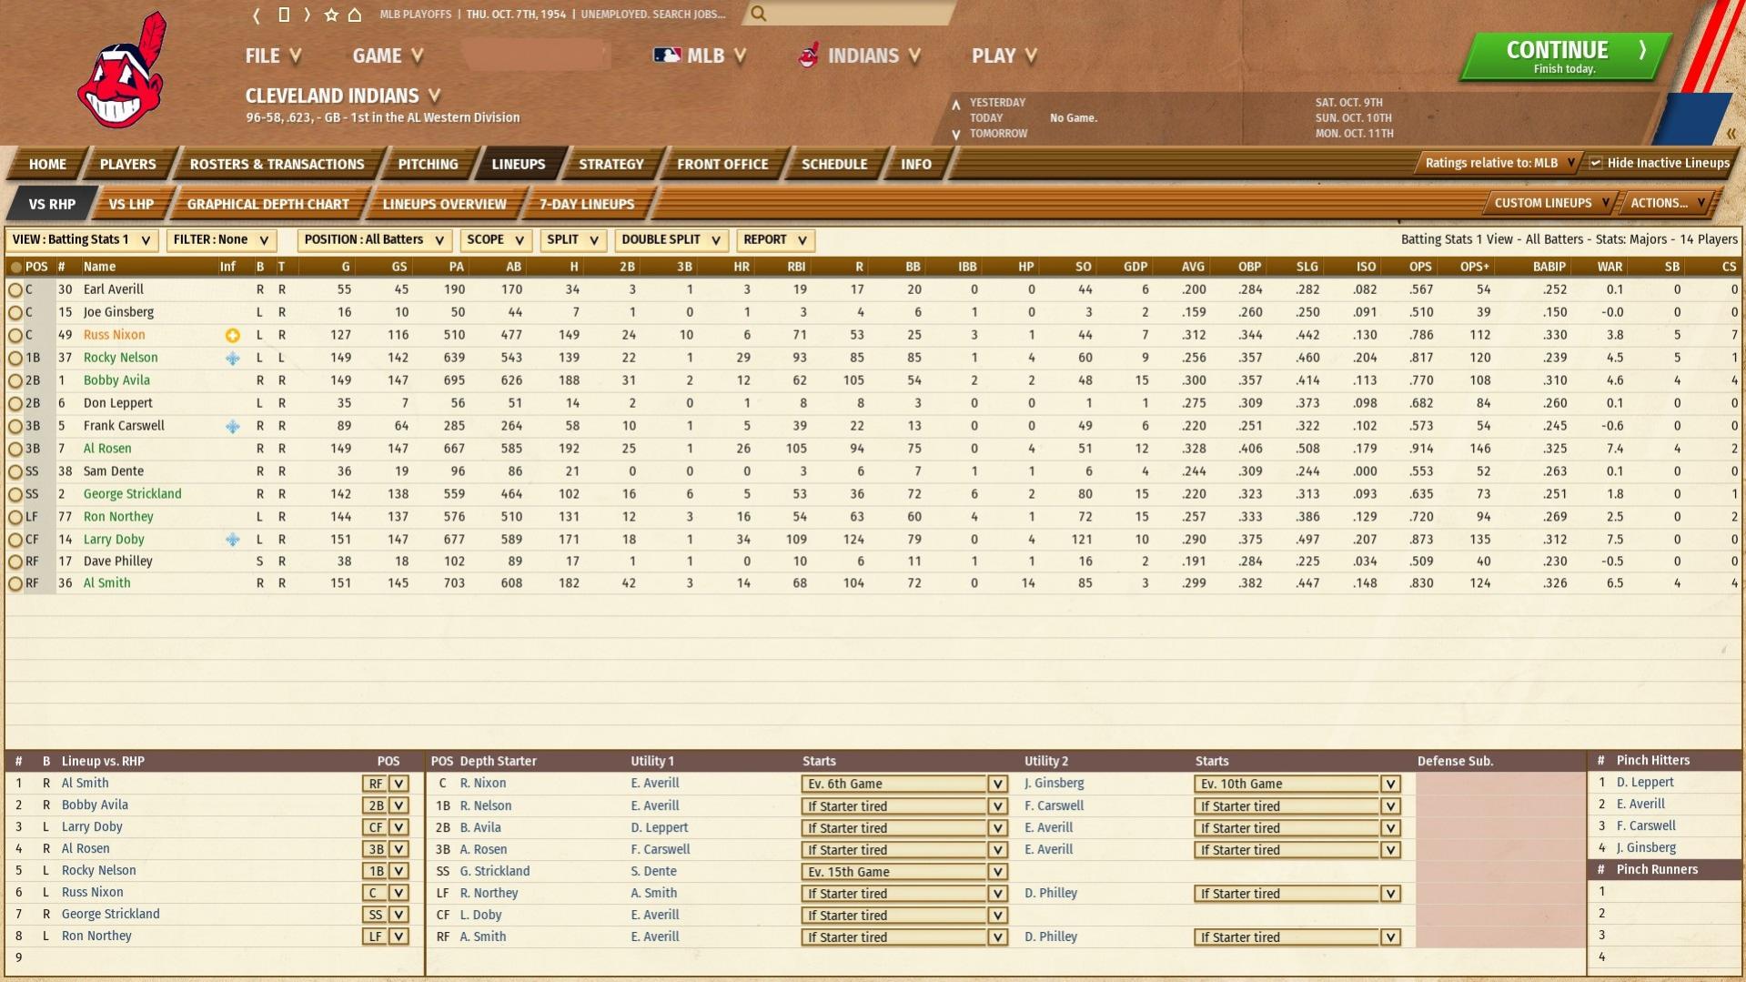
Task: Click Frank Carswell's blue info icon
Action: 233,426
